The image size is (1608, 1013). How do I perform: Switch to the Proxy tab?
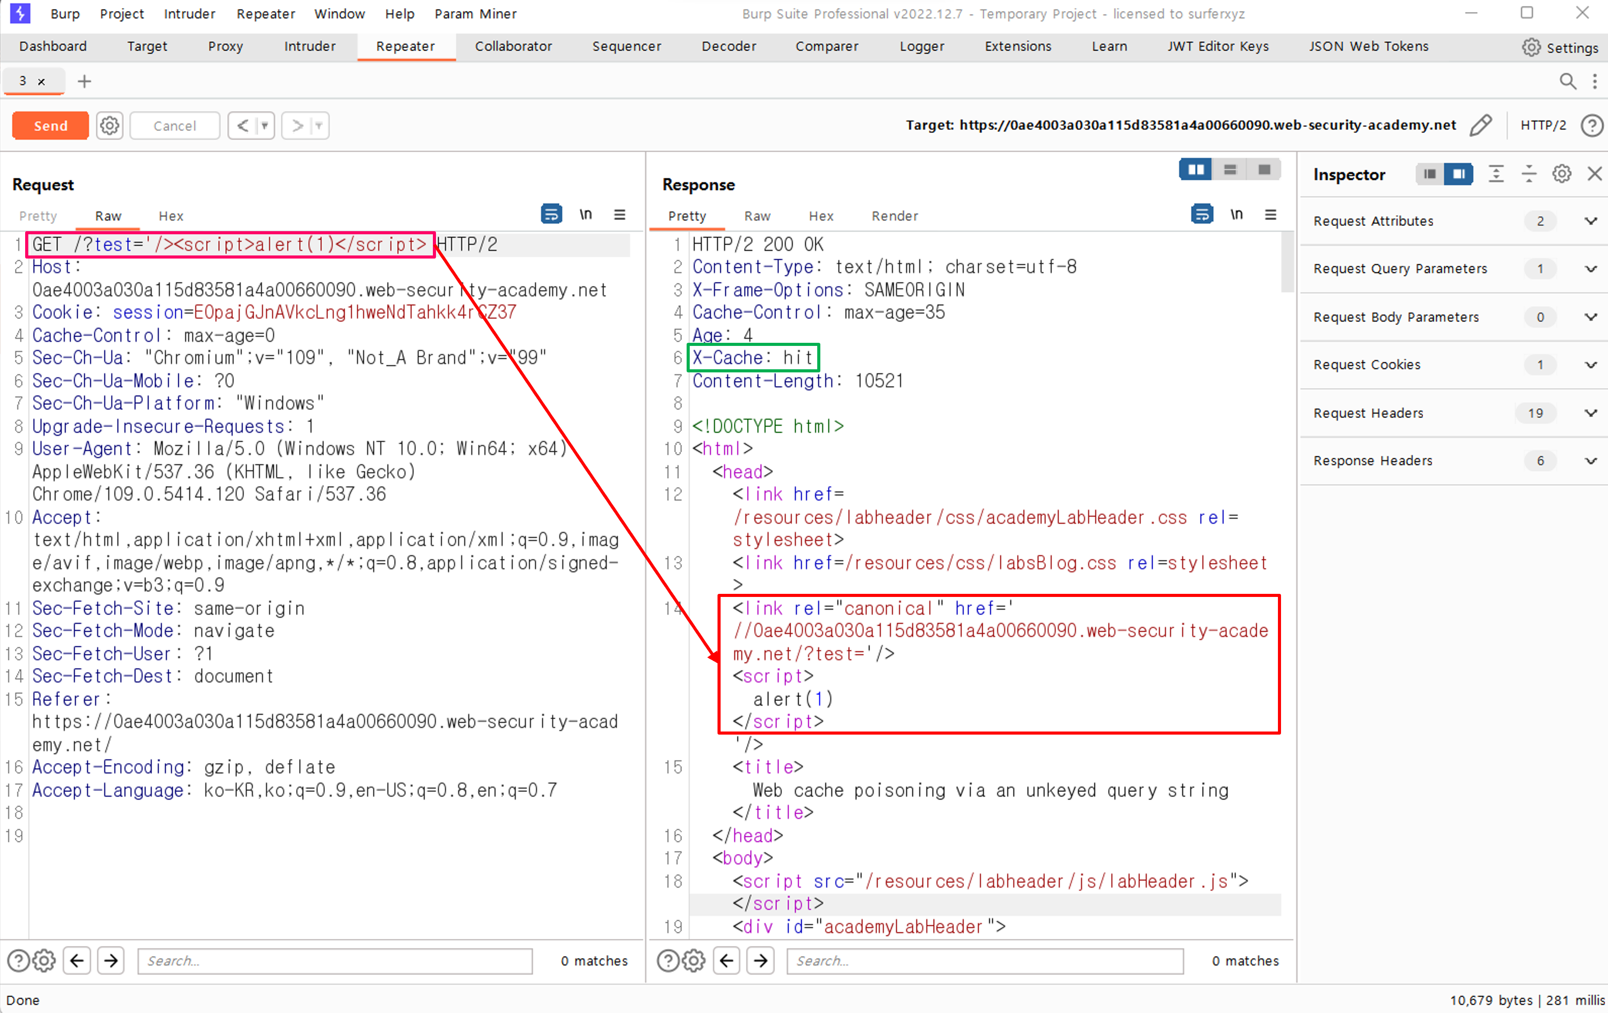tap(225, 47)
